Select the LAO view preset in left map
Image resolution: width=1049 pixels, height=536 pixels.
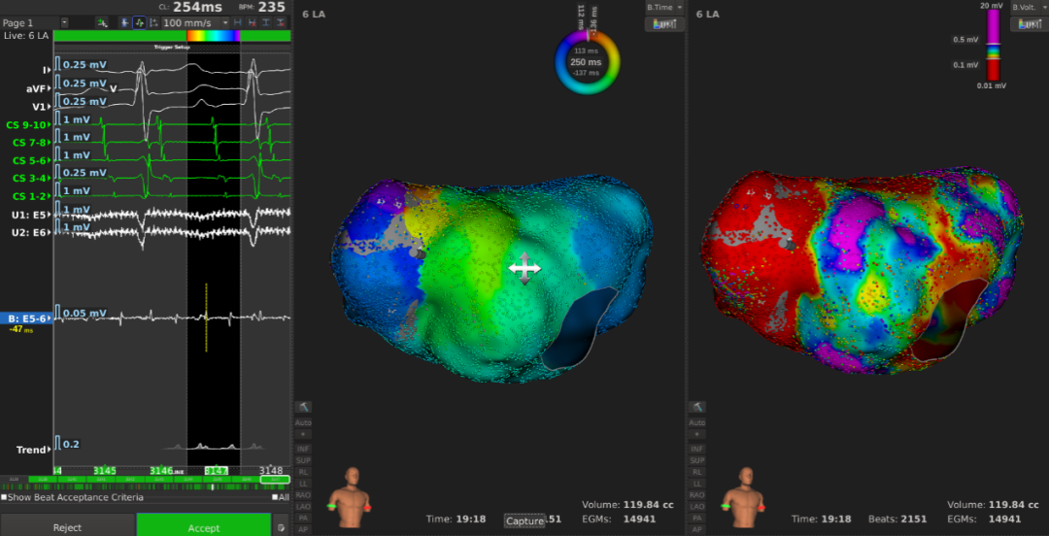click(304, 506)
